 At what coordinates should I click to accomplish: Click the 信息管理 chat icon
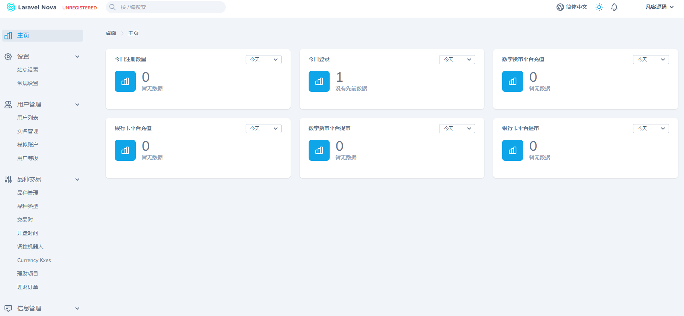8,309
